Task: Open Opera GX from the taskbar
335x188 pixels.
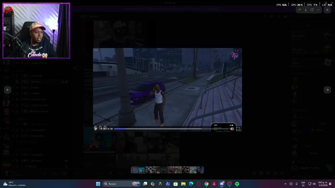Action: (199, 184)
